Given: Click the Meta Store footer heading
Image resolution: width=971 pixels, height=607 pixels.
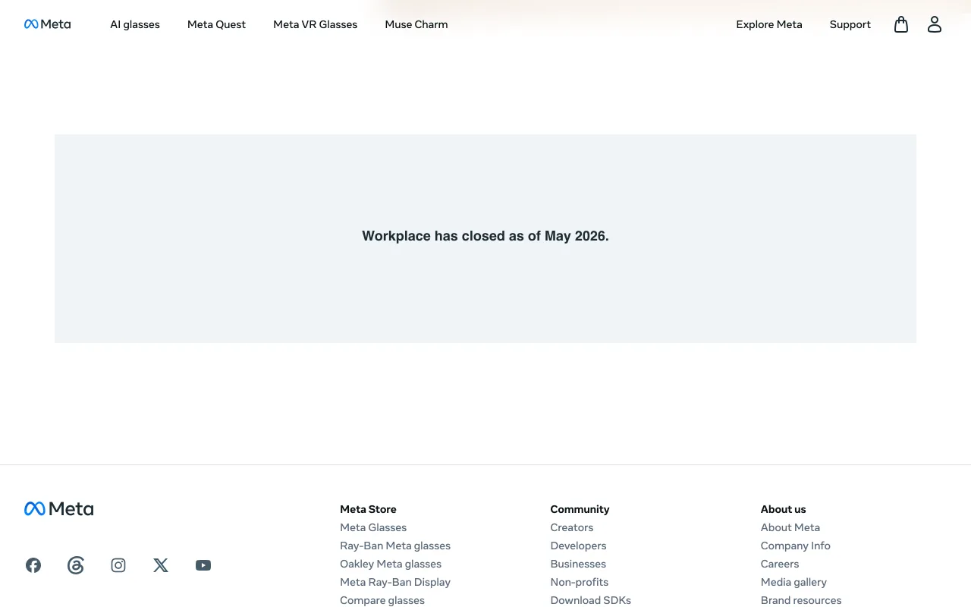Looking at the screenshot, I should [x=368, y=509].
